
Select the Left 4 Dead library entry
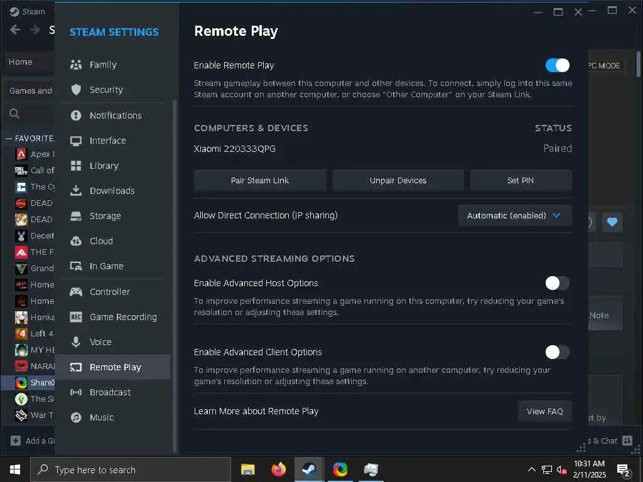(29, 334)
